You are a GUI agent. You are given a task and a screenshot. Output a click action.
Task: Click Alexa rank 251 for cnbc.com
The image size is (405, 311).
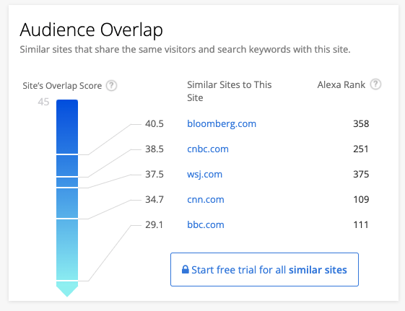[361, 149]
